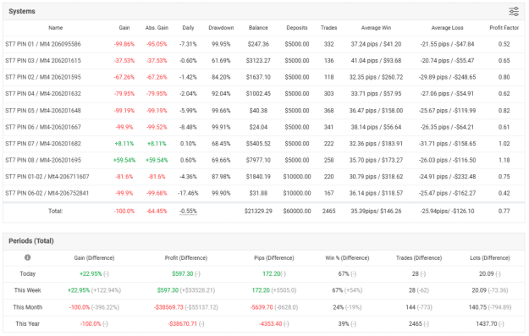Screen dimensions: 529x336
Task: Click the Periods info icon
Action: click(28, 257)
